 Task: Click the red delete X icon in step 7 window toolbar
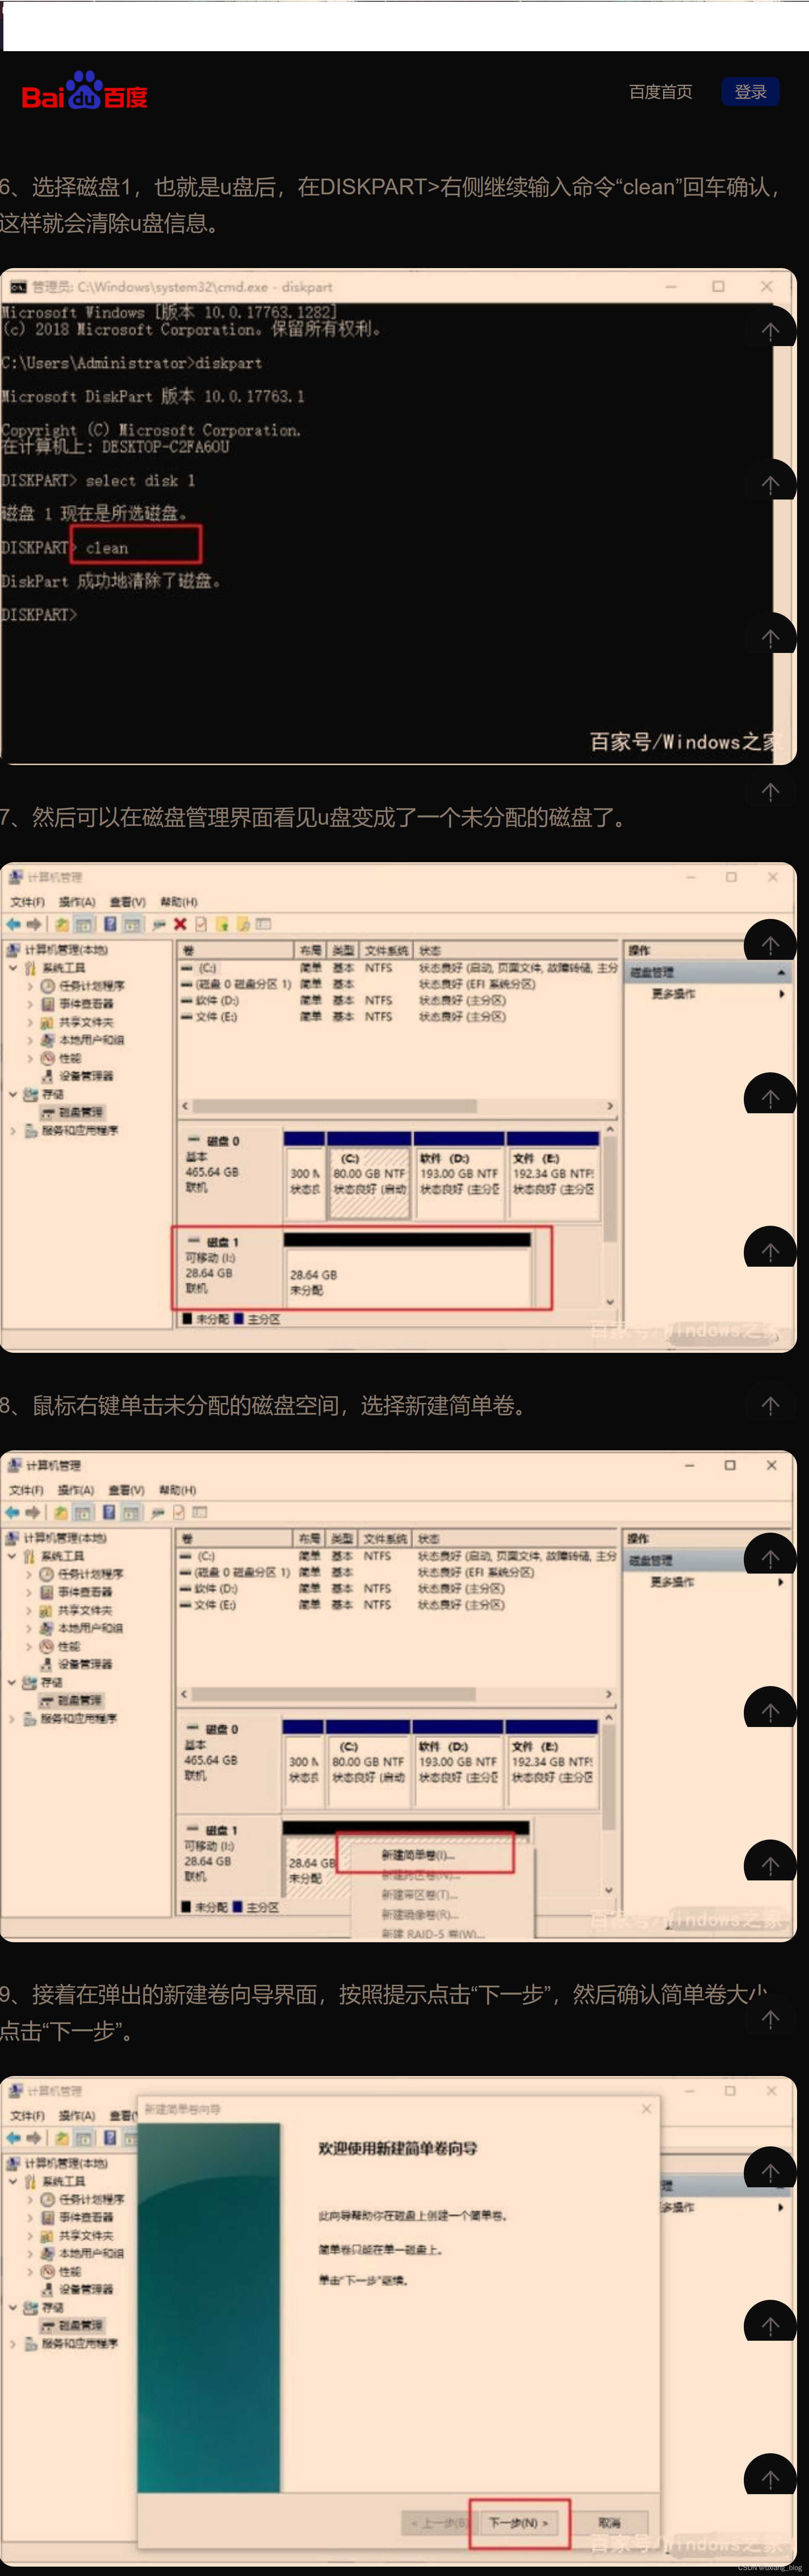tap(180, 924)
